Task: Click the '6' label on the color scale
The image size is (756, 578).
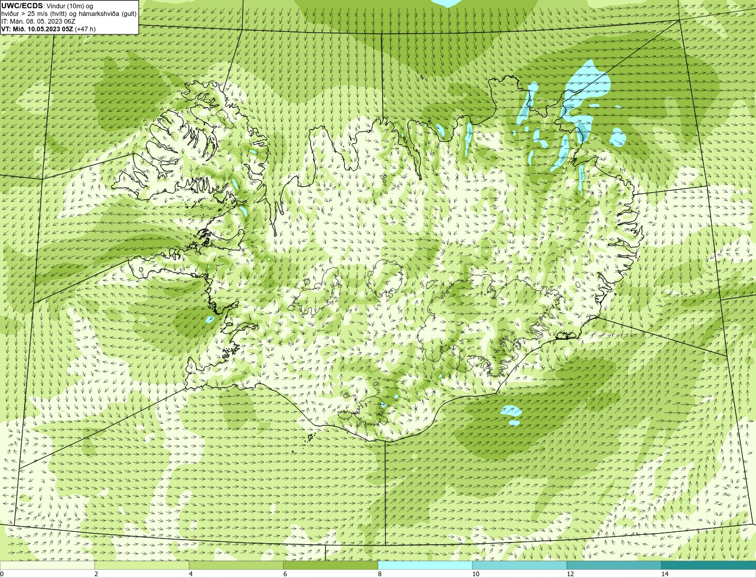Action: (285, 574)
